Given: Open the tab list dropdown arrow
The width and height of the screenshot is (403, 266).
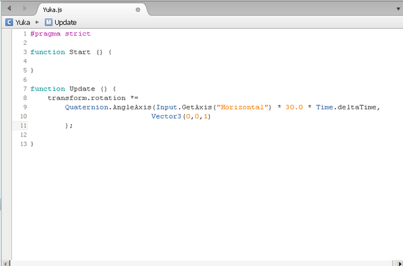Looking at the screenshot, I should [398, 9].
